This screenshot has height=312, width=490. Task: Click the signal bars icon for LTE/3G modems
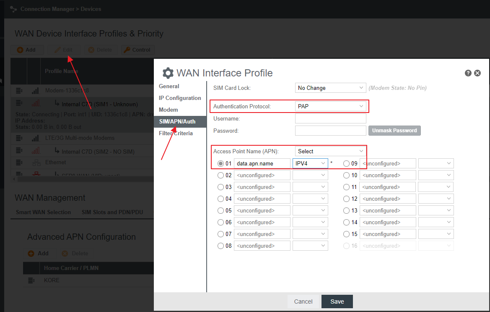coord(36,138)
